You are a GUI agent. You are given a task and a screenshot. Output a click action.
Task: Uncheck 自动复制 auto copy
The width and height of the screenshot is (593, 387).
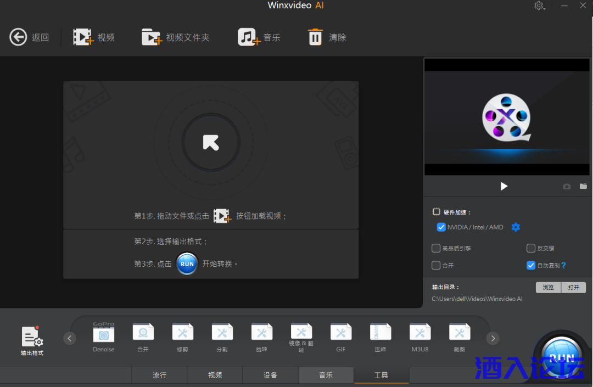pos(531,265)
